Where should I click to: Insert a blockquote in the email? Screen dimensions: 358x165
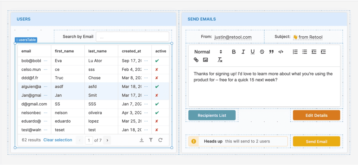click(x=271, y=52)
